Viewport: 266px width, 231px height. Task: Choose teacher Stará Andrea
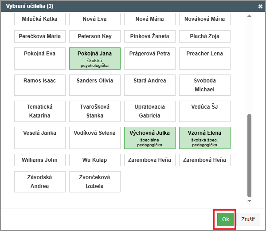(150, 85)
